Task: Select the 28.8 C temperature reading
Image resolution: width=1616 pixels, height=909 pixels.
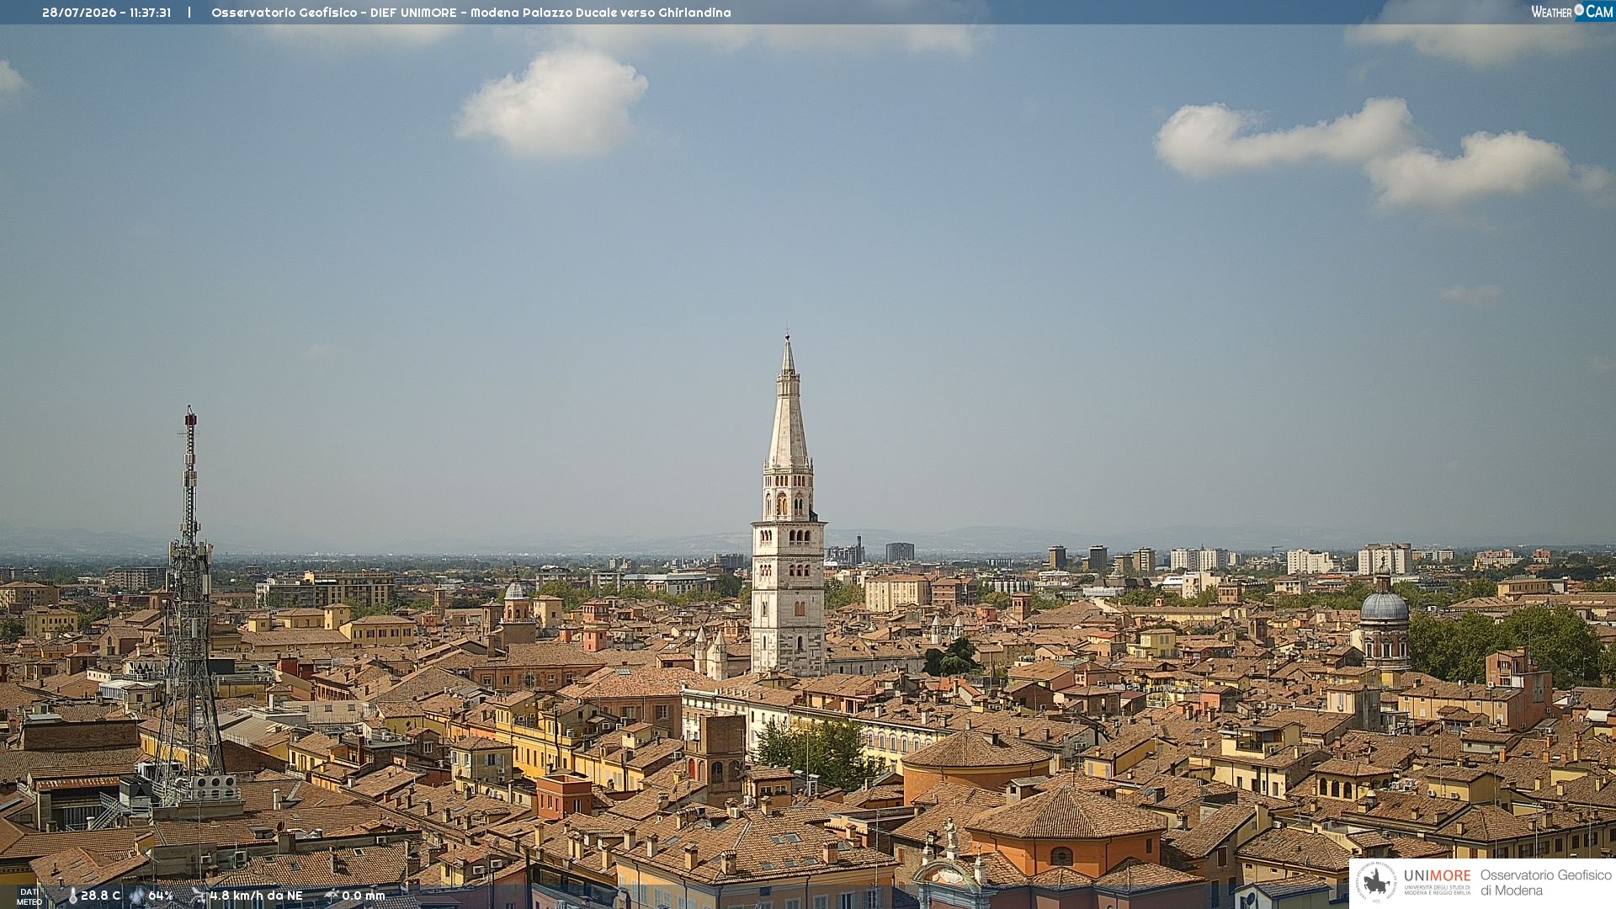Action: (x=100, y=896)
